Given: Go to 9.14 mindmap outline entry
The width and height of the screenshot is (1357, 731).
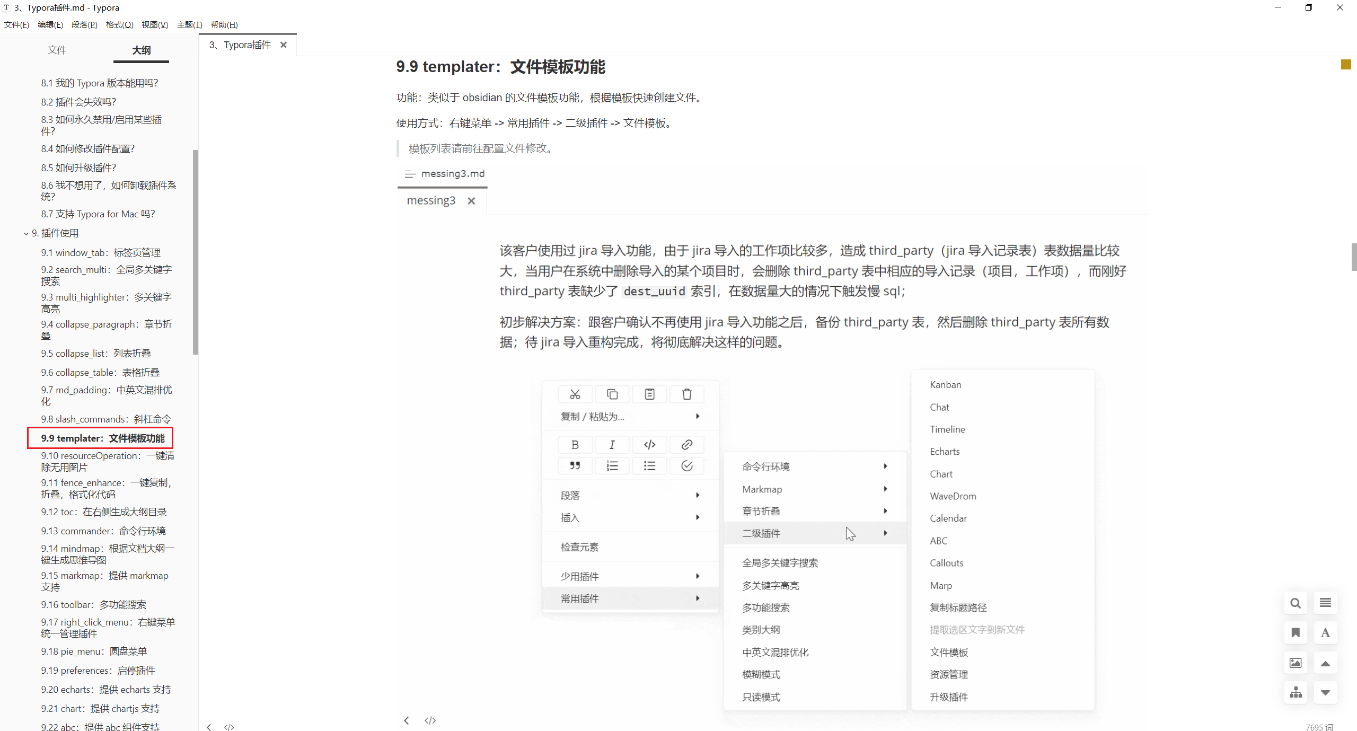Looking at the screenshot, I should click(108, 554).
